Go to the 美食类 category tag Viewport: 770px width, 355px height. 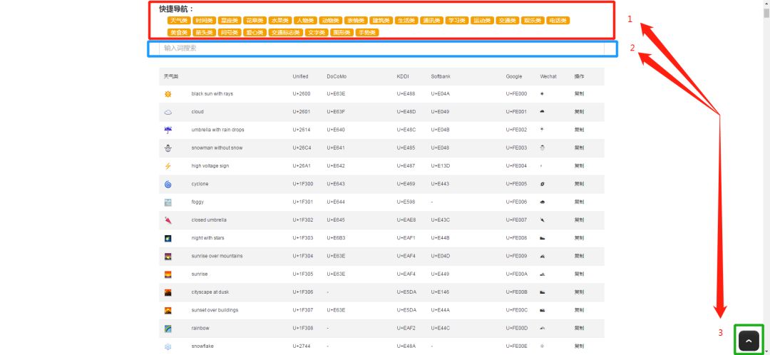click(178, 32)
